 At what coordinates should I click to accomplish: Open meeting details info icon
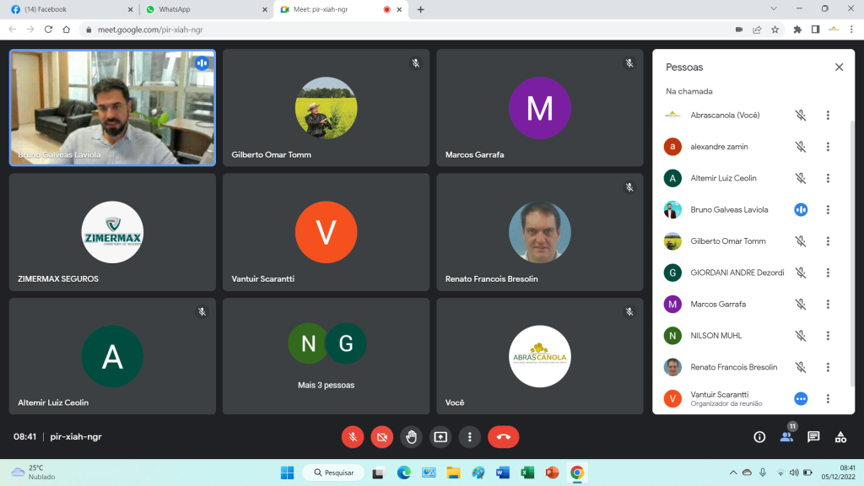[x=759, y=436]
